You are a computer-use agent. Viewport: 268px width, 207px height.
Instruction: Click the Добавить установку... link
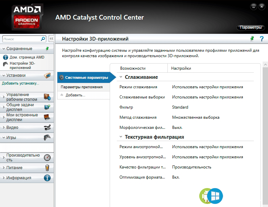click(21, 83)
